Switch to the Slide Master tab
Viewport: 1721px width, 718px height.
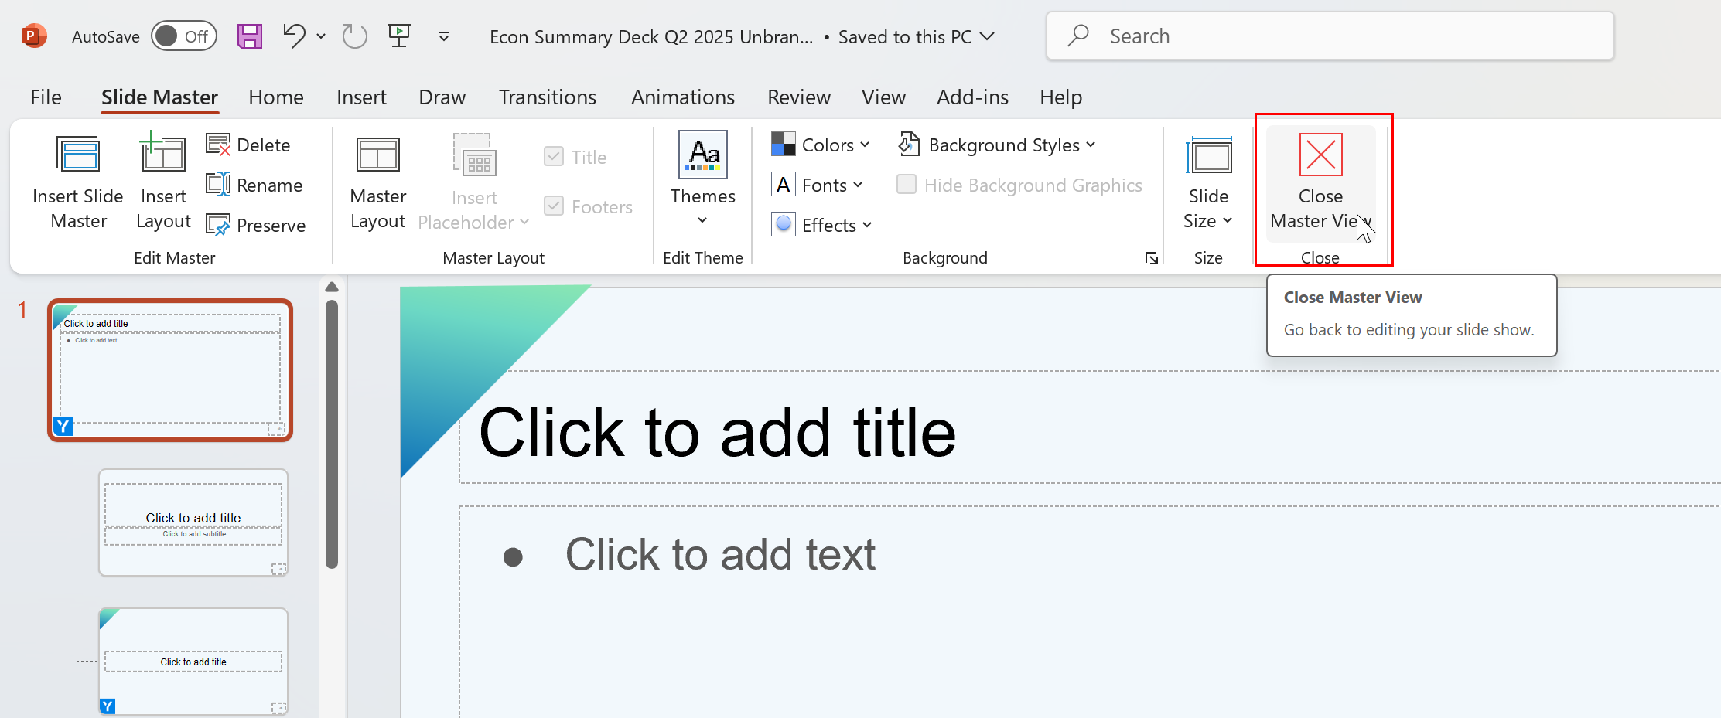[x=159, y=97]
